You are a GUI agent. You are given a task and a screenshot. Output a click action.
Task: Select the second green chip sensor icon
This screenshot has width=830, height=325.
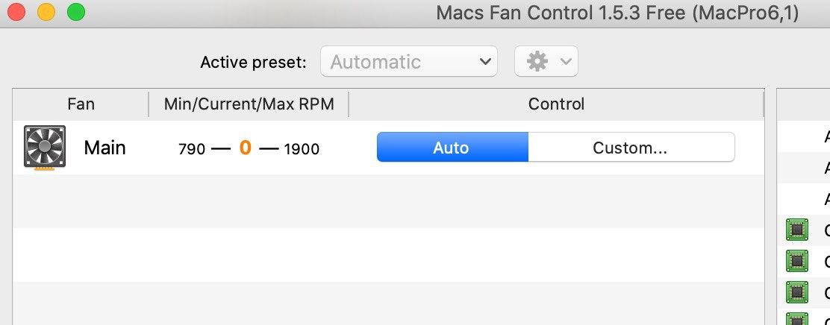click(x=797, y=261)
